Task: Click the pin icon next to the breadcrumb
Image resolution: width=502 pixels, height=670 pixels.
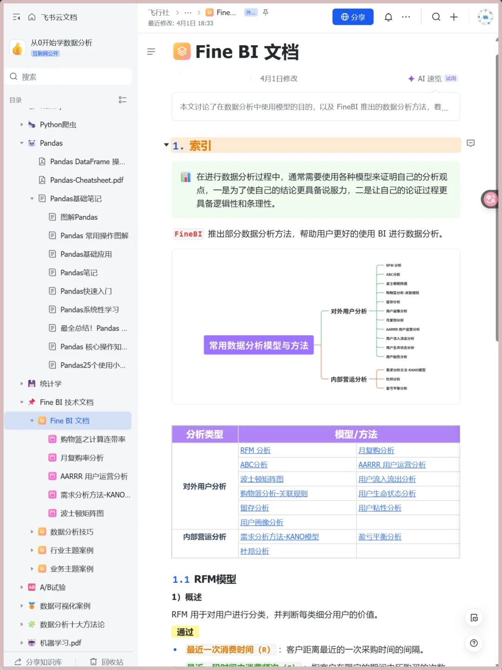Action: point(265,13)
